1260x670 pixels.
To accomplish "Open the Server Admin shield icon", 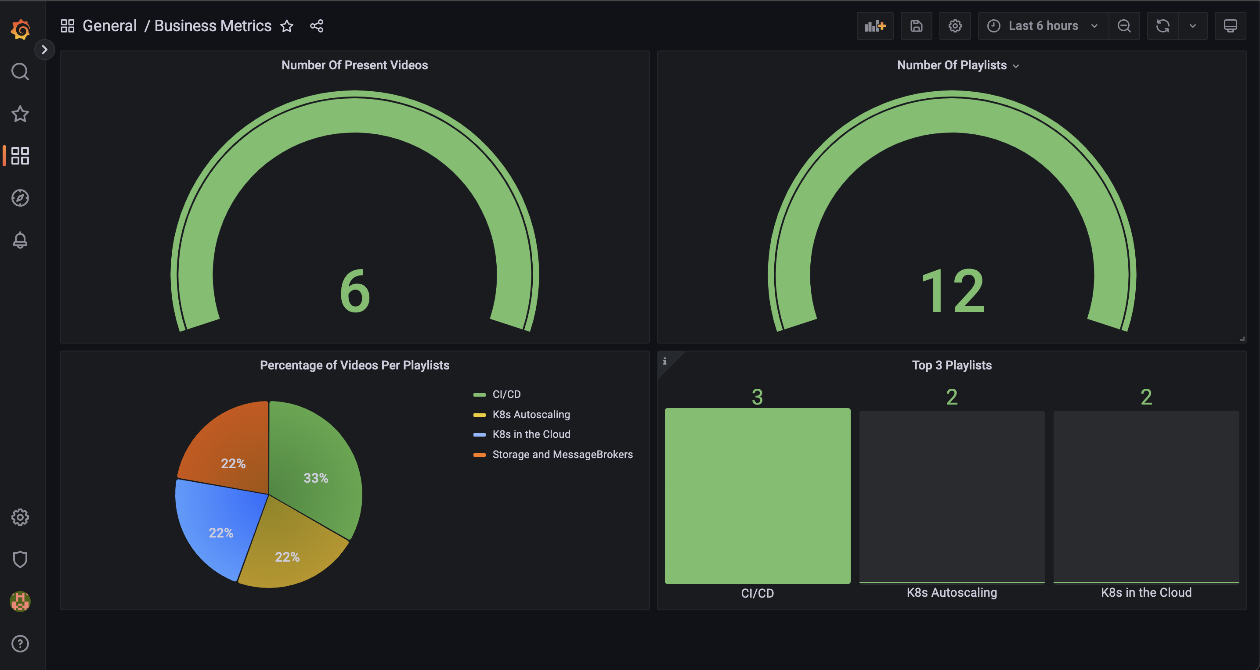I will point(20,559).
